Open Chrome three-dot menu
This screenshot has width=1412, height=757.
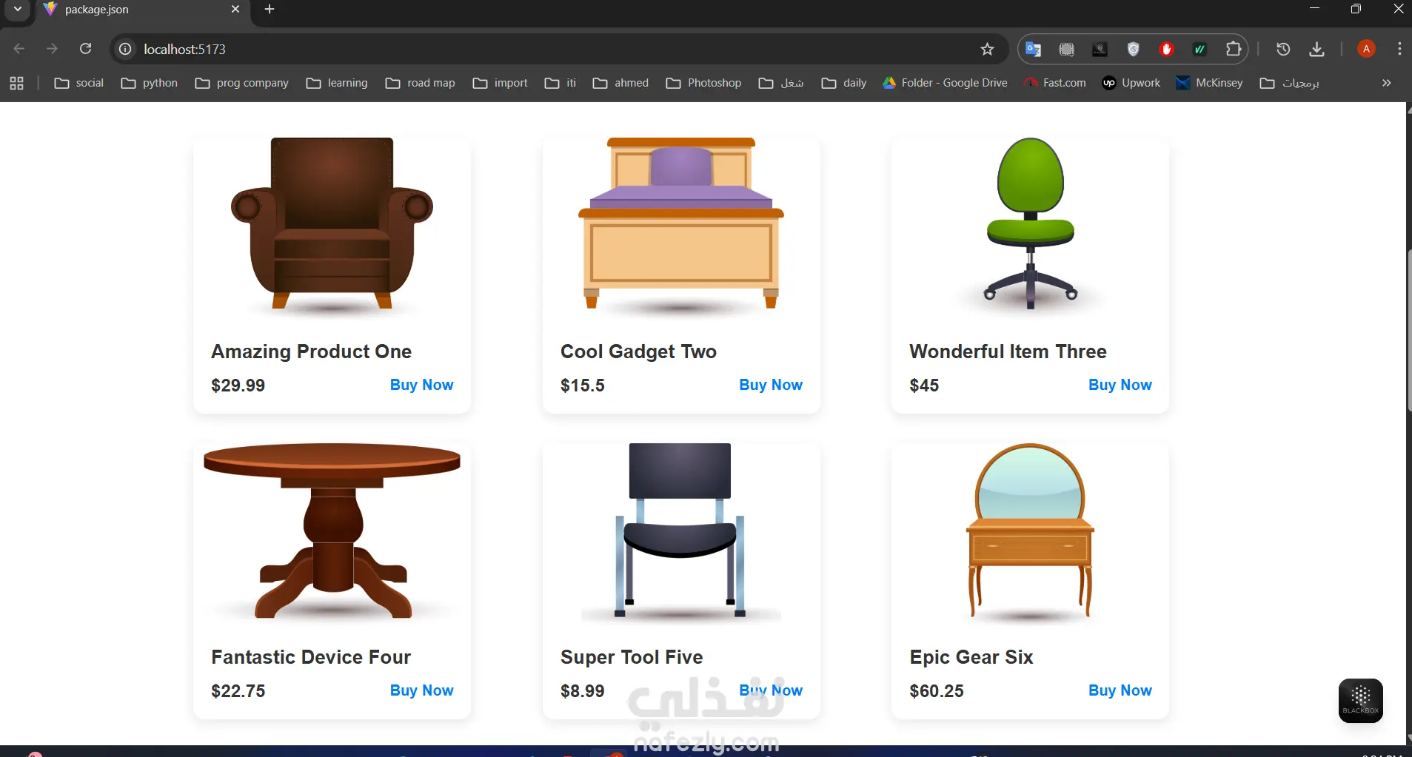[1399, 49]
